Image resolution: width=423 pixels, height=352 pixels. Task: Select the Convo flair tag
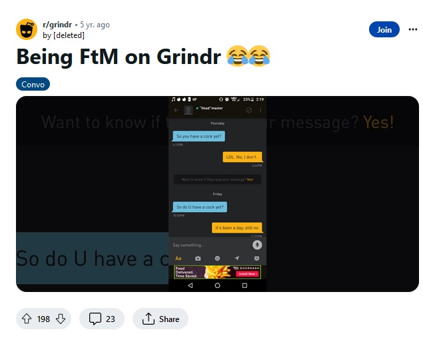pos(33,84)
